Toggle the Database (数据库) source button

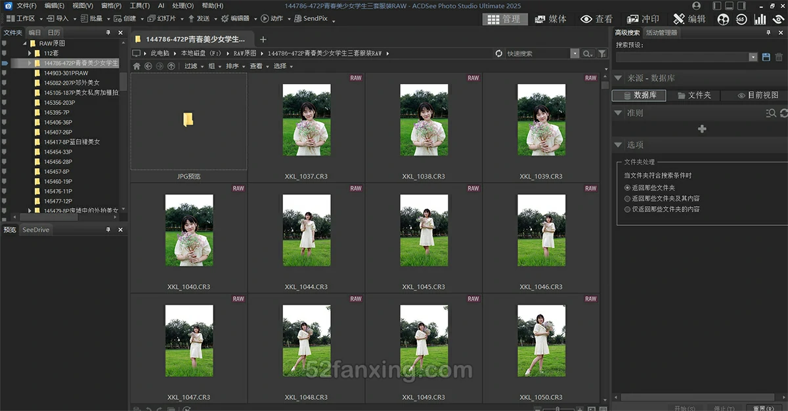point(639,95)
